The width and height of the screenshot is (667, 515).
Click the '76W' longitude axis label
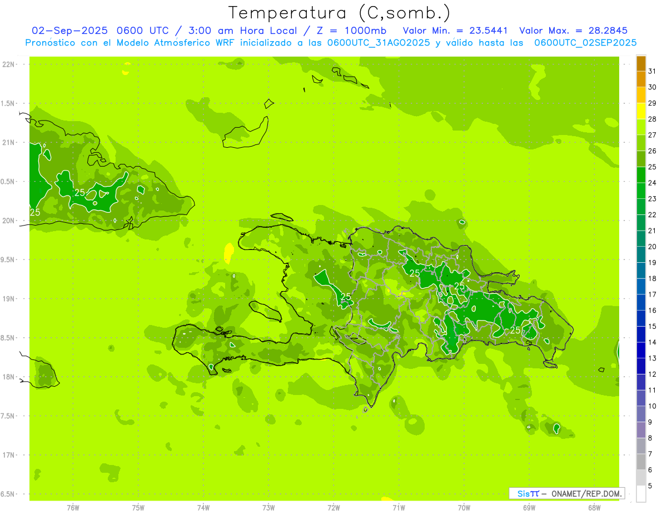coord(73,508)
